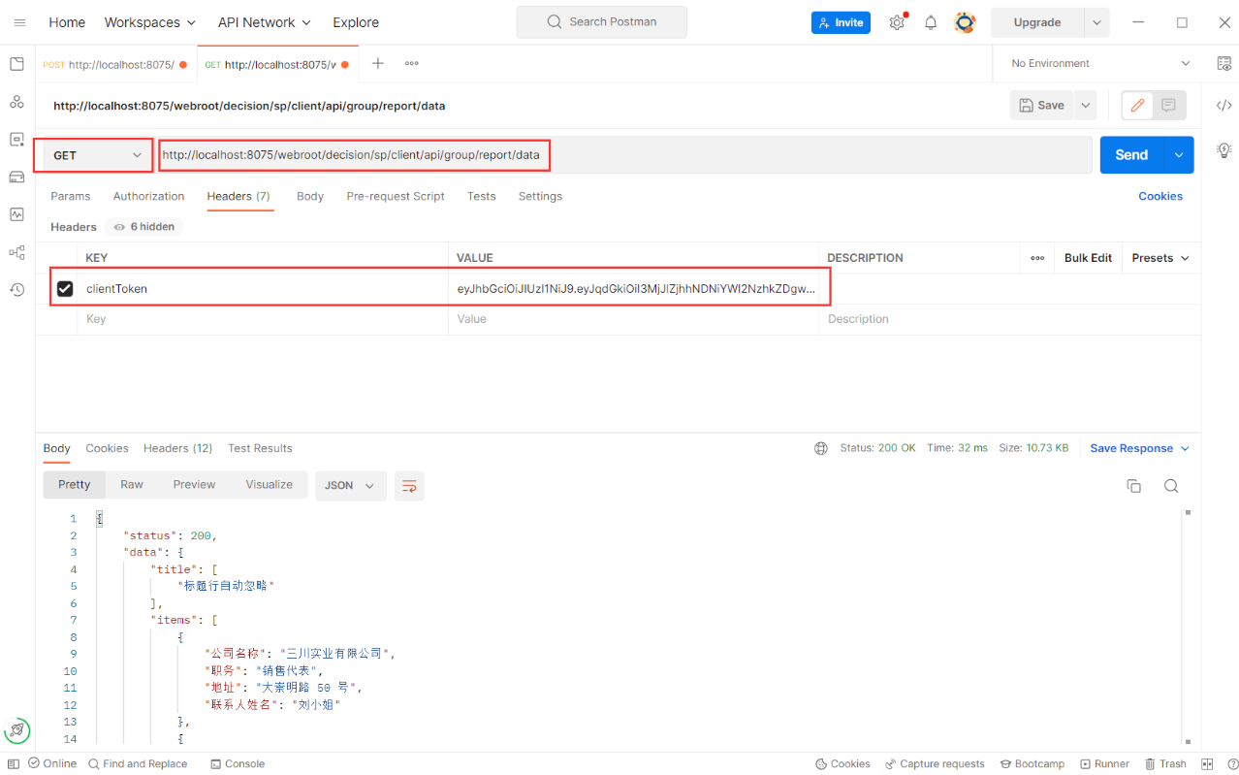Screen dimensions: 1239x775
Task: Expand the Upgrade dropdown arrow
Action: click(1096, 22)
